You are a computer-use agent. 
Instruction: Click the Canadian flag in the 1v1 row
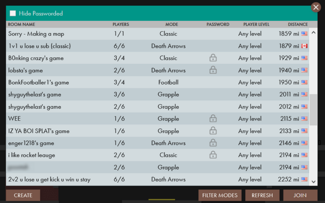tap(304, 46)
